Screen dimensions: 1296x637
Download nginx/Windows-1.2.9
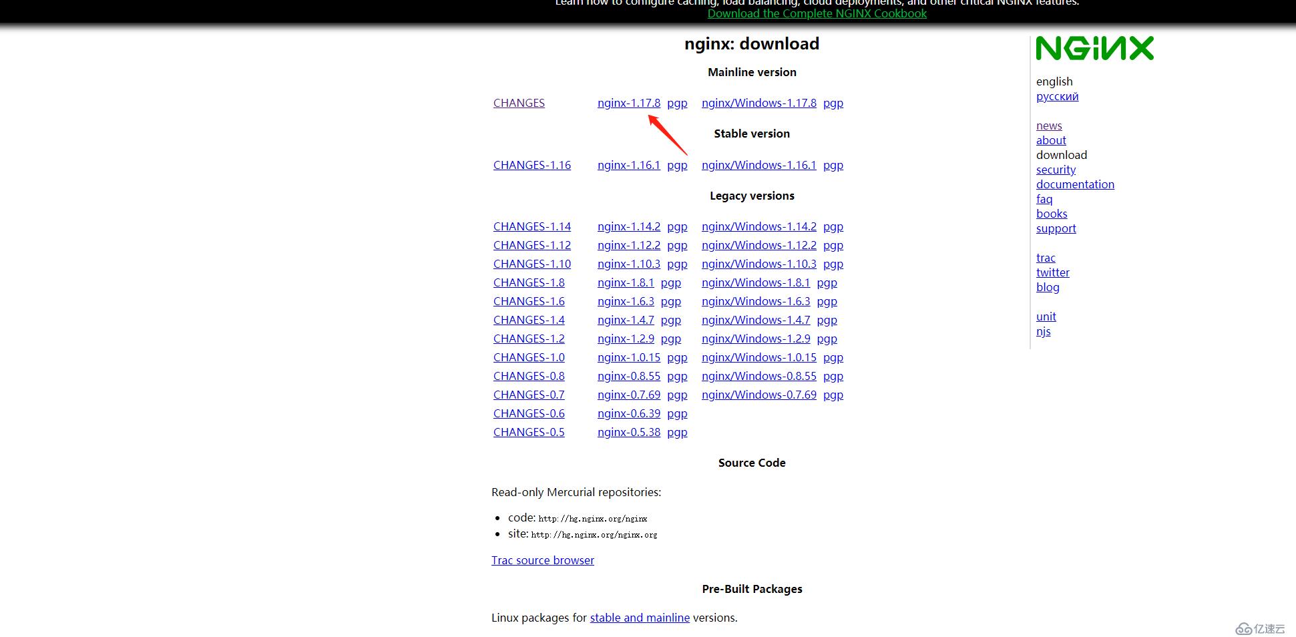pyautogui.click(x=756, y=339)
